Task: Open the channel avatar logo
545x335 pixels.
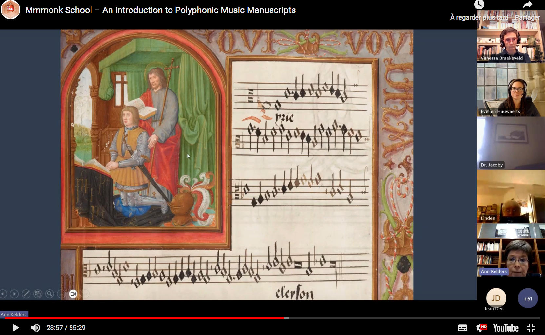Action: [x=10, y=10]
